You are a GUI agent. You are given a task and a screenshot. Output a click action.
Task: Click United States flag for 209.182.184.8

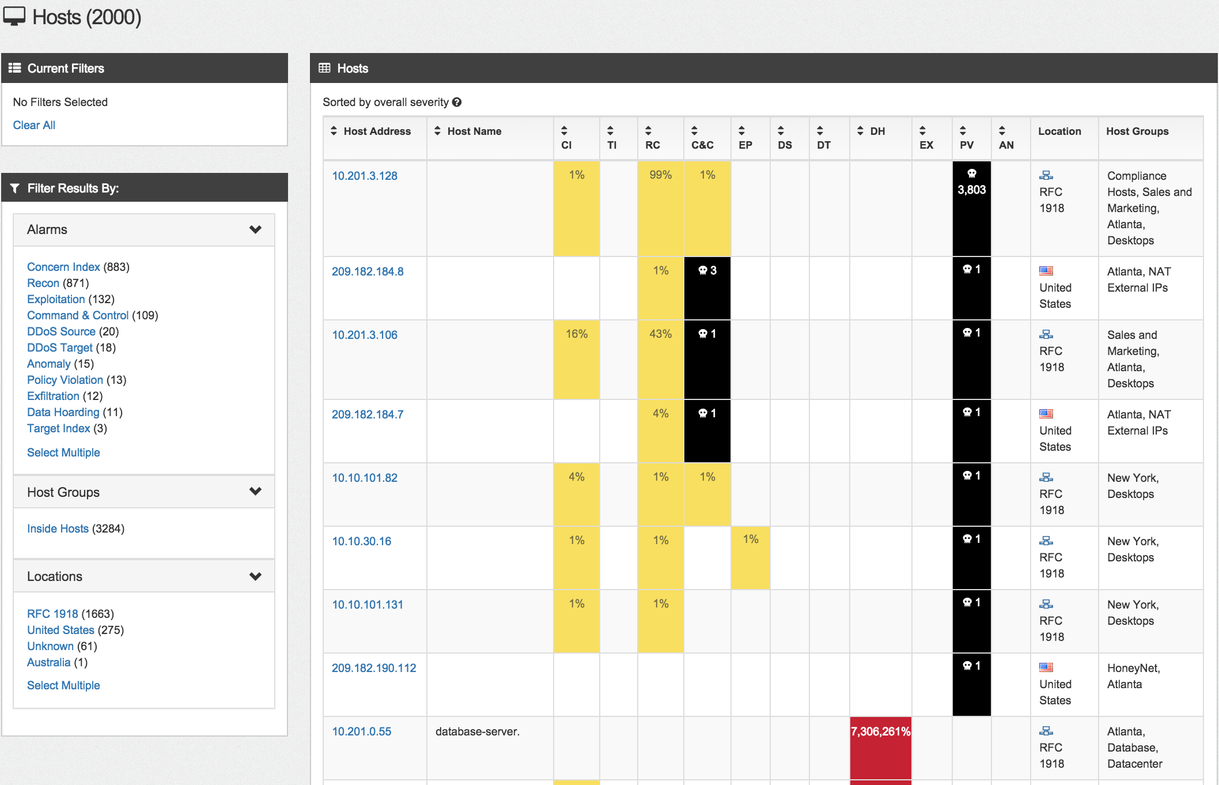click(1046, 271)
